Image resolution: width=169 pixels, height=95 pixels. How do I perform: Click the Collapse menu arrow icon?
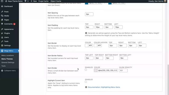click(x=2, y=71)
